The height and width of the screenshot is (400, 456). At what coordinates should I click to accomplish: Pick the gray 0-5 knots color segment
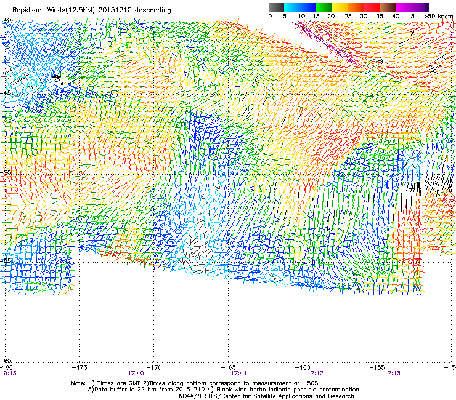click(276, 7)
